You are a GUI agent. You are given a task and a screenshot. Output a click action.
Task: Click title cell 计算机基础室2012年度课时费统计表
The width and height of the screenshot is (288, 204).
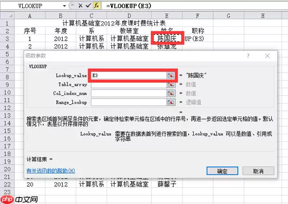tap(114, 23)
